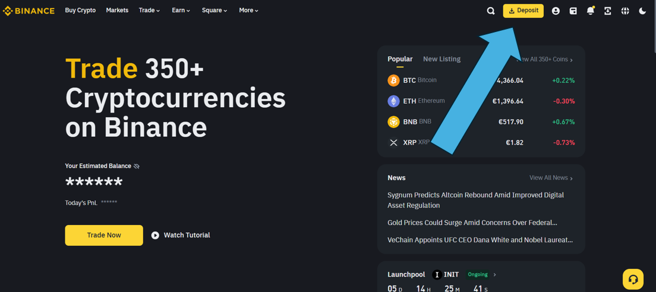Open the language globe icon
This screenshot has height=292, width=656.
(625, 11)
